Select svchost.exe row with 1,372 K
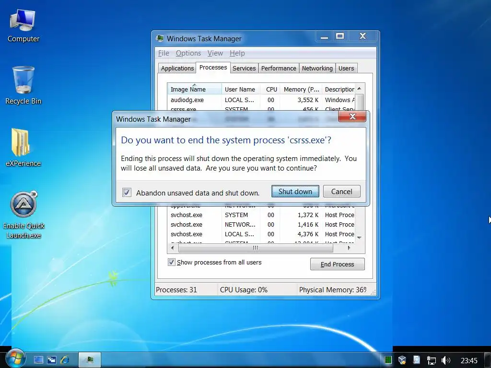The image size is (491, 368). pyautogui.click(x=261, y=215)
